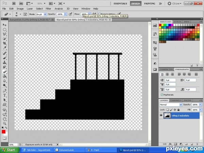204x153 pixels.
Task: Toggle lock image pixels
Action: coord(171,110)
